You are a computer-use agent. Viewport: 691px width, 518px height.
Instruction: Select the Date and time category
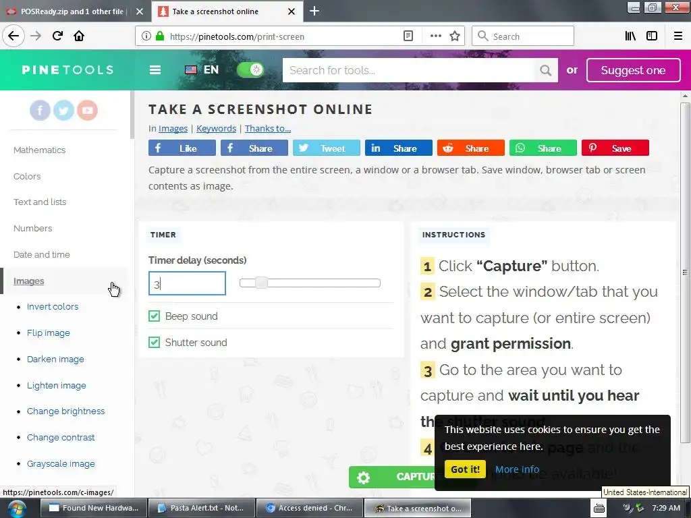tap(41, 254)
